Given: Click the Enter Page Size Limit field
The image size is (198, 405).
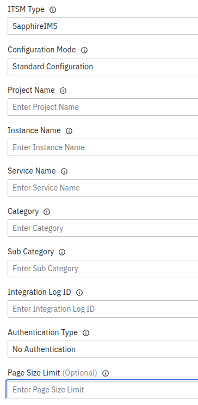Looking at the screenshot, I should [x=103, y=390].
